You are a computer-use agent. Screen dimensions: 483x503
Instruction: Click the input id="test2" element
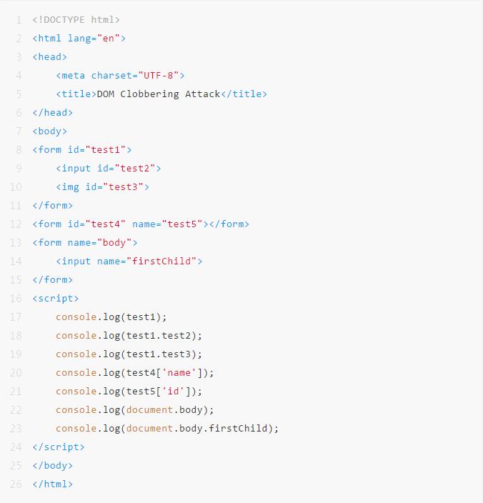109,169
